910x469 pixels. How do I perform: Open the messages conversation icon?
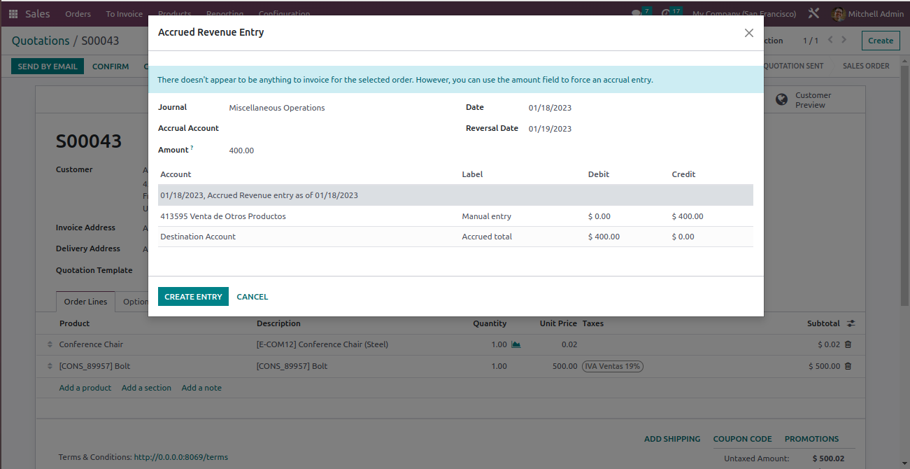(636, 13)
